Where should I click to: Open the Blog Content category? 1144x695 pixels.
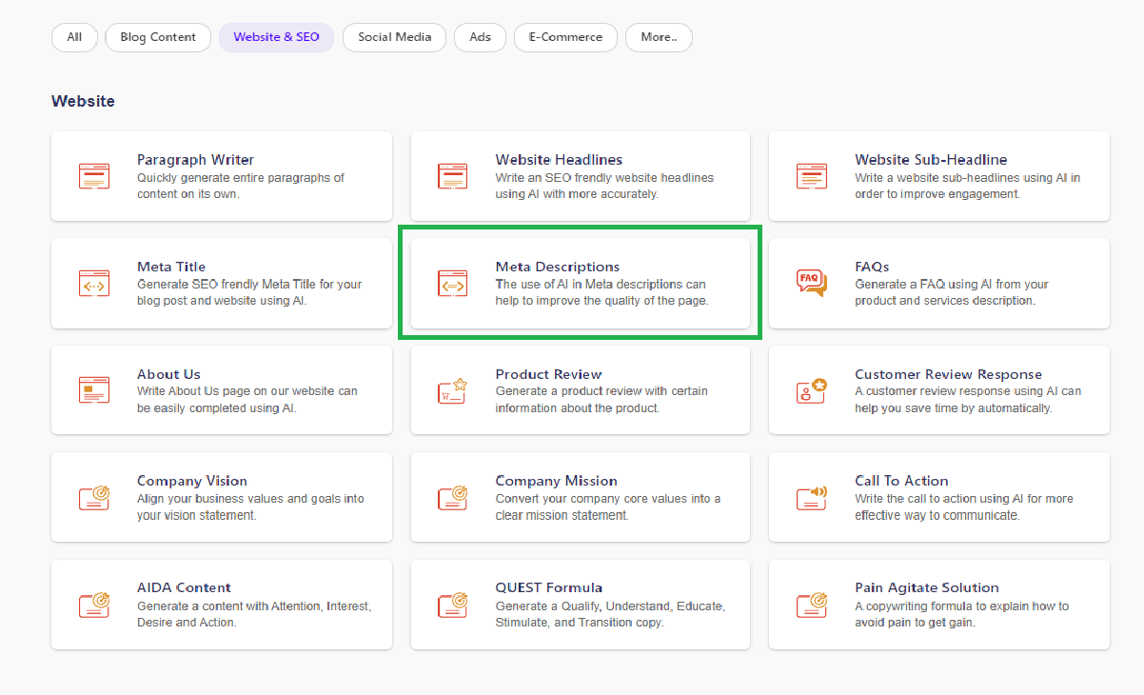tap(157, 37)
